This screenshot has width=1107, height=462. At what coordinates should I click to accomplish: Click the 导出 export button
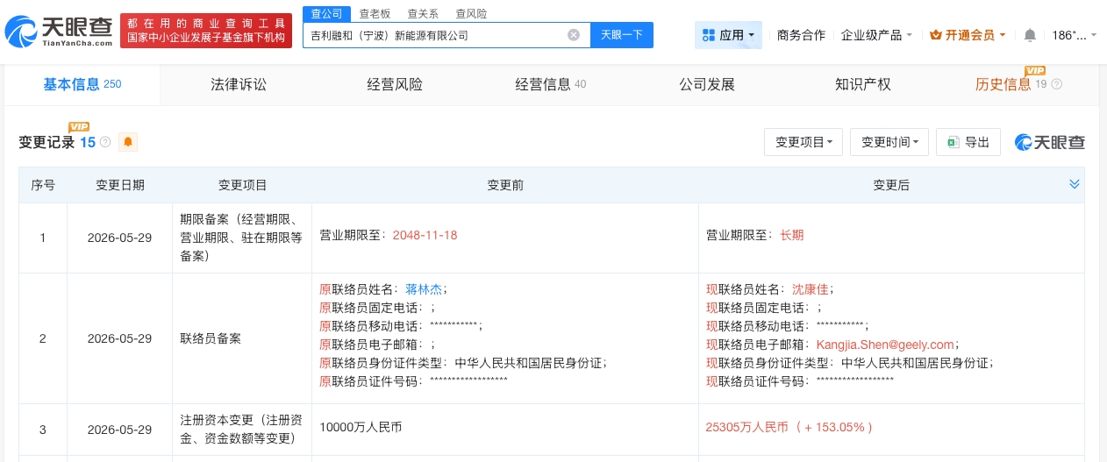[x=968, y=142]
